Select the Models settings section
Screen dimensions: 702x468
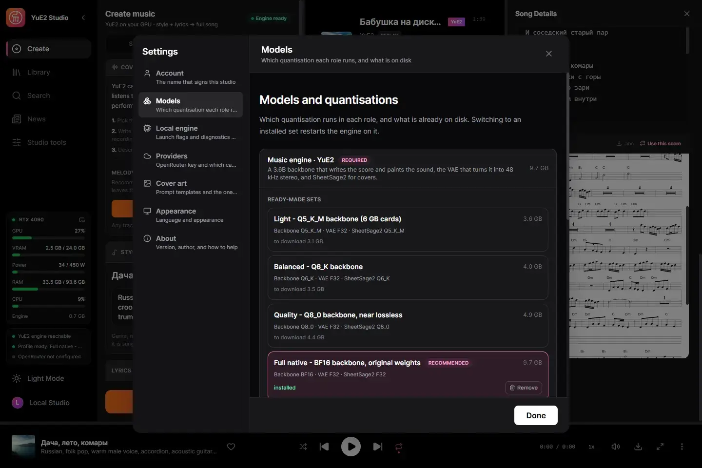tap(191, 105)
